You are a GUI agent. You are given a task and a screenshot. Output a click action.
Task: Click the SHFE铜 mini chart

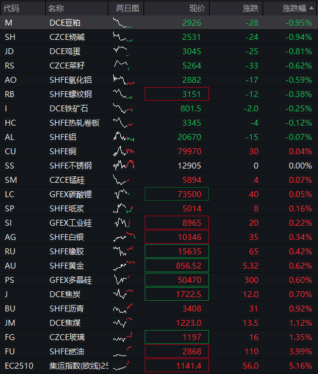pyautogui.click(x=124, y=151)
